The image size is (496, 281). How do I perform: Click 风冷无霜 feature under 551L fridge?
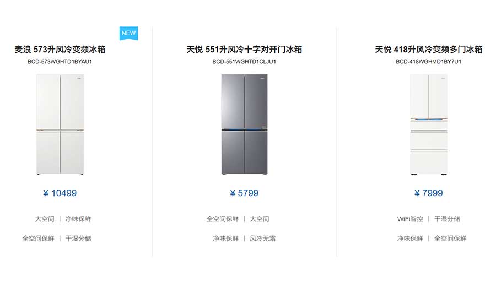tap(262, 239)
